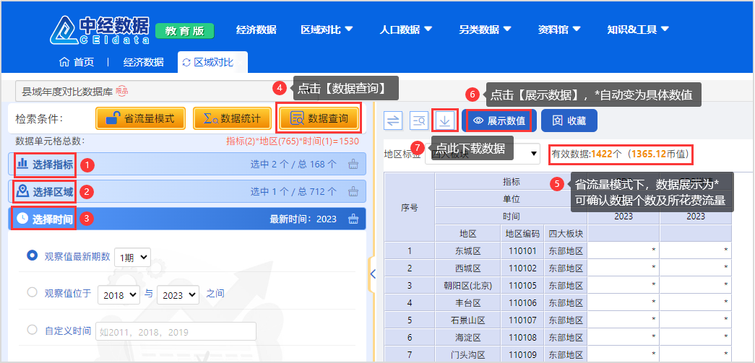Clear selected indicators basket icon

click(353, 165)
